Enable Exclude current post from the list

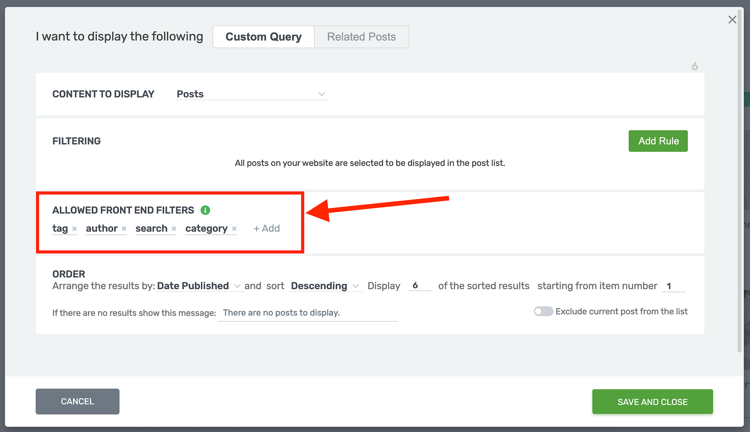[543, 311]
